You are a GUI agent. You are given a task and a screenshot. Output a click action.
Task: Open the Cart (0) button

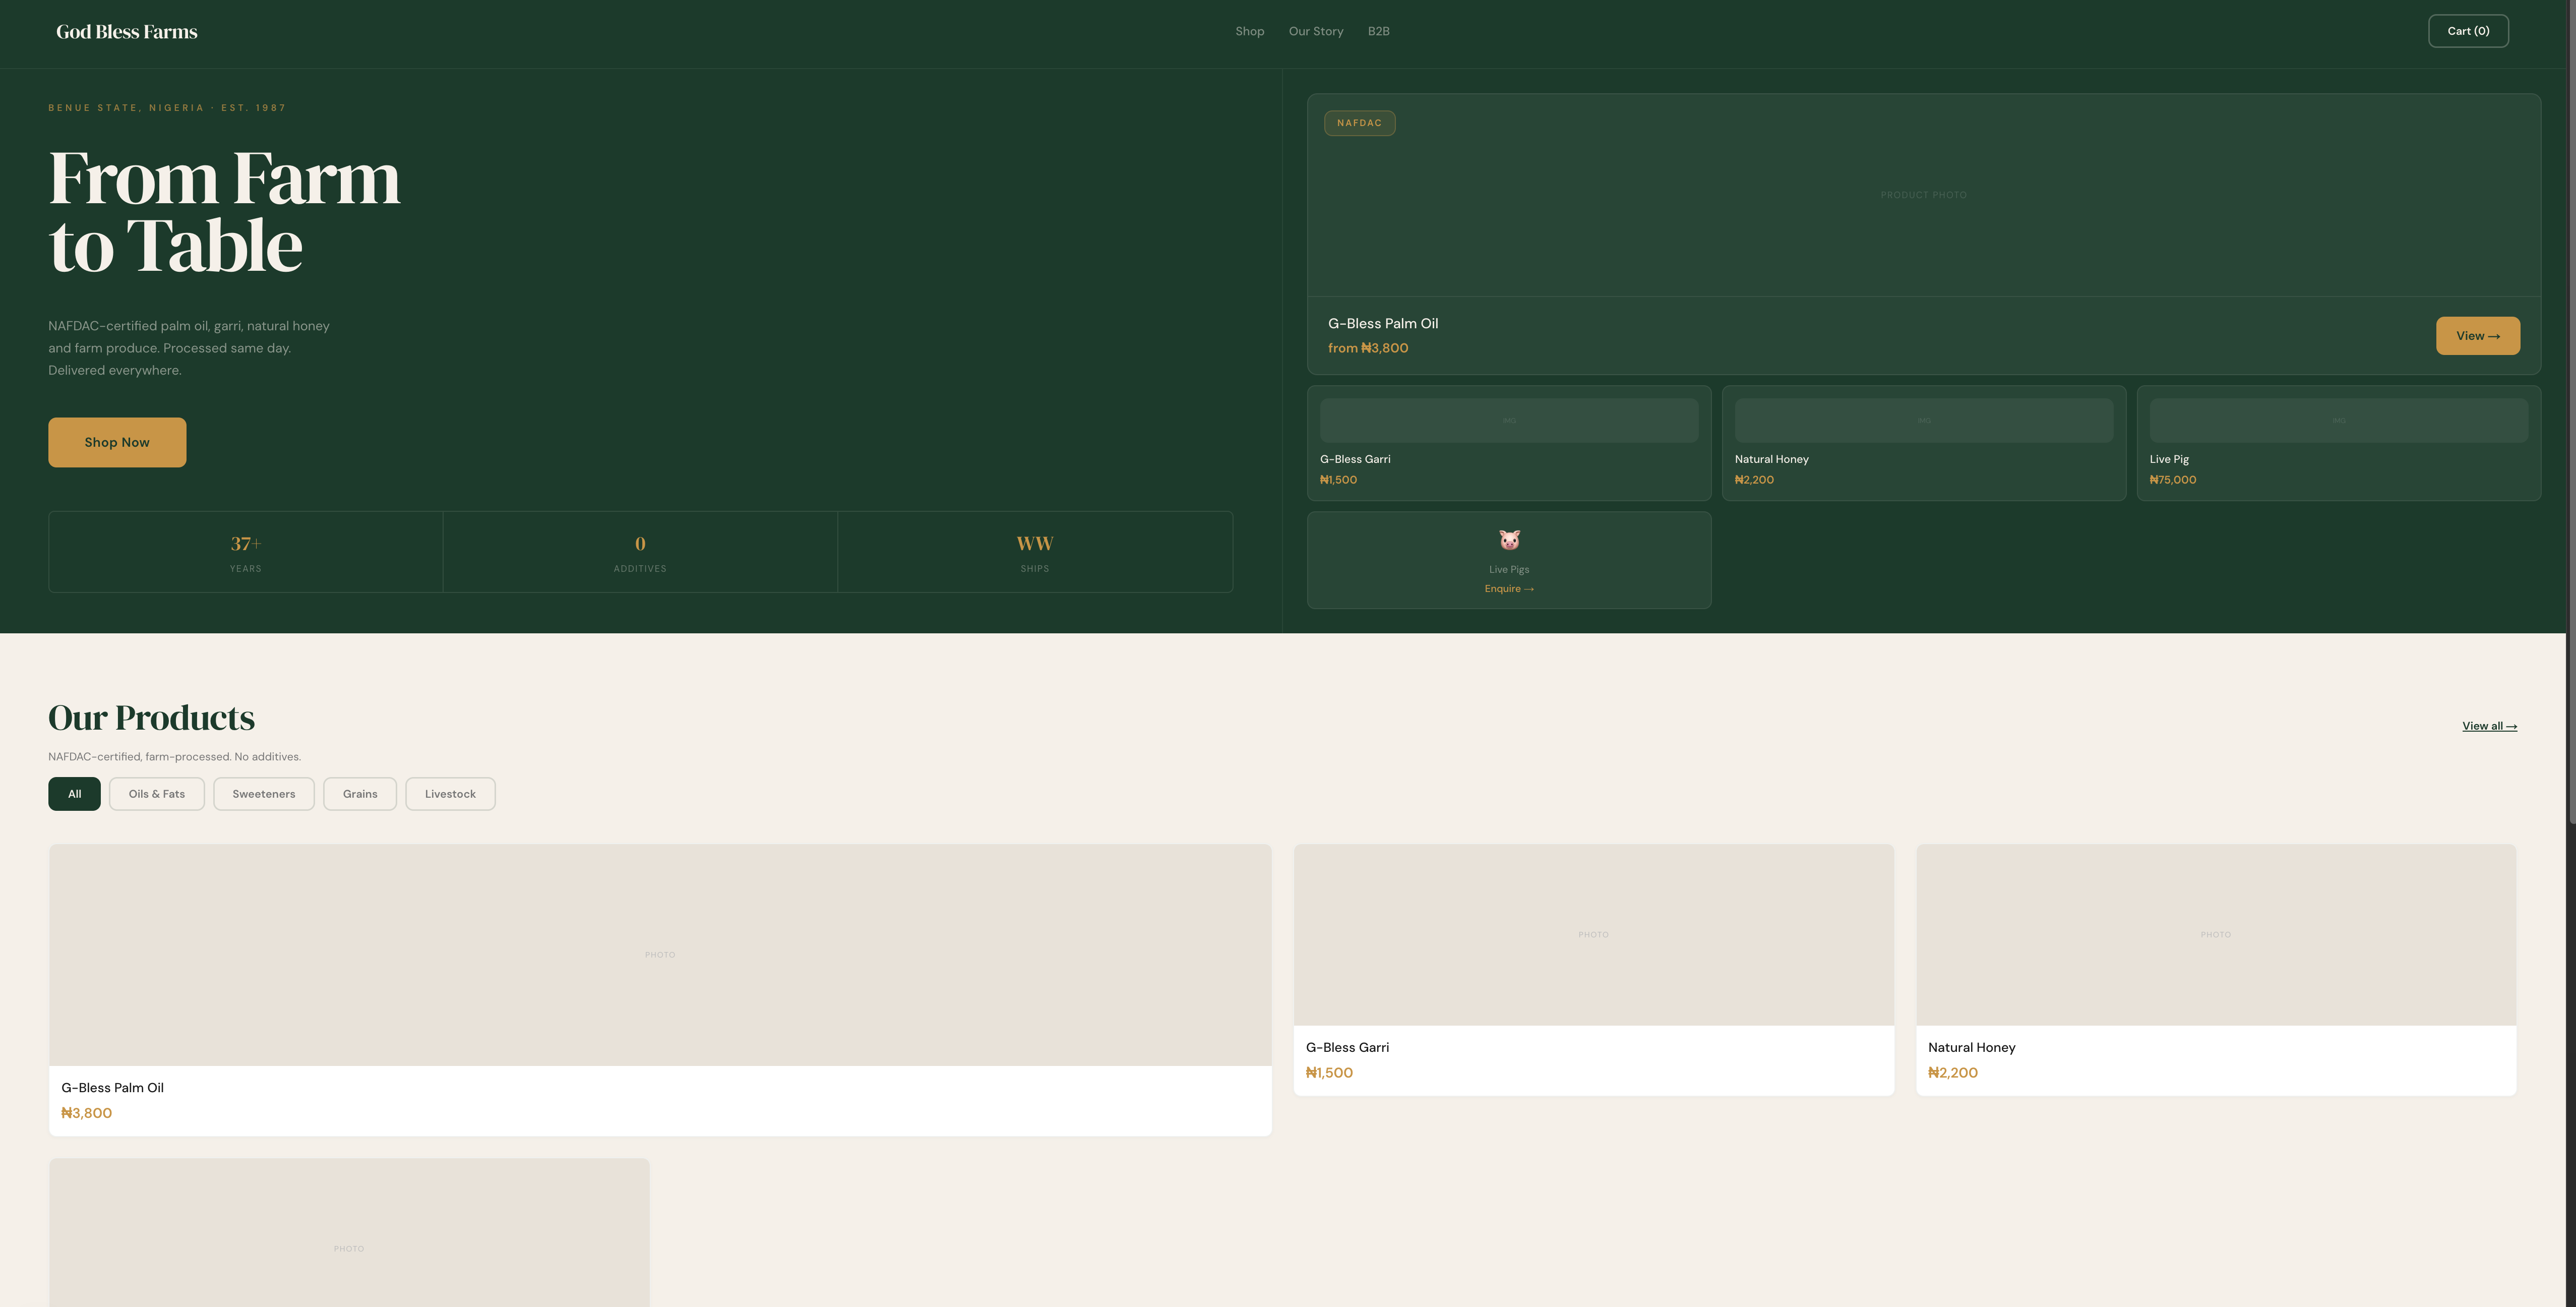[2468, 31]
